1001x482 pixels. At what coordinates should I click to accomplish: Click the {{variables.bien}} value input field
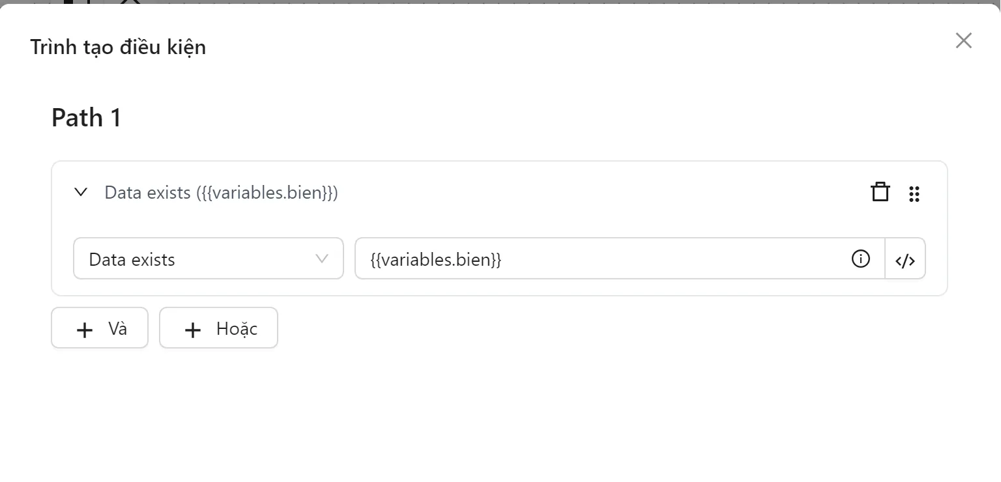(600, 259)
